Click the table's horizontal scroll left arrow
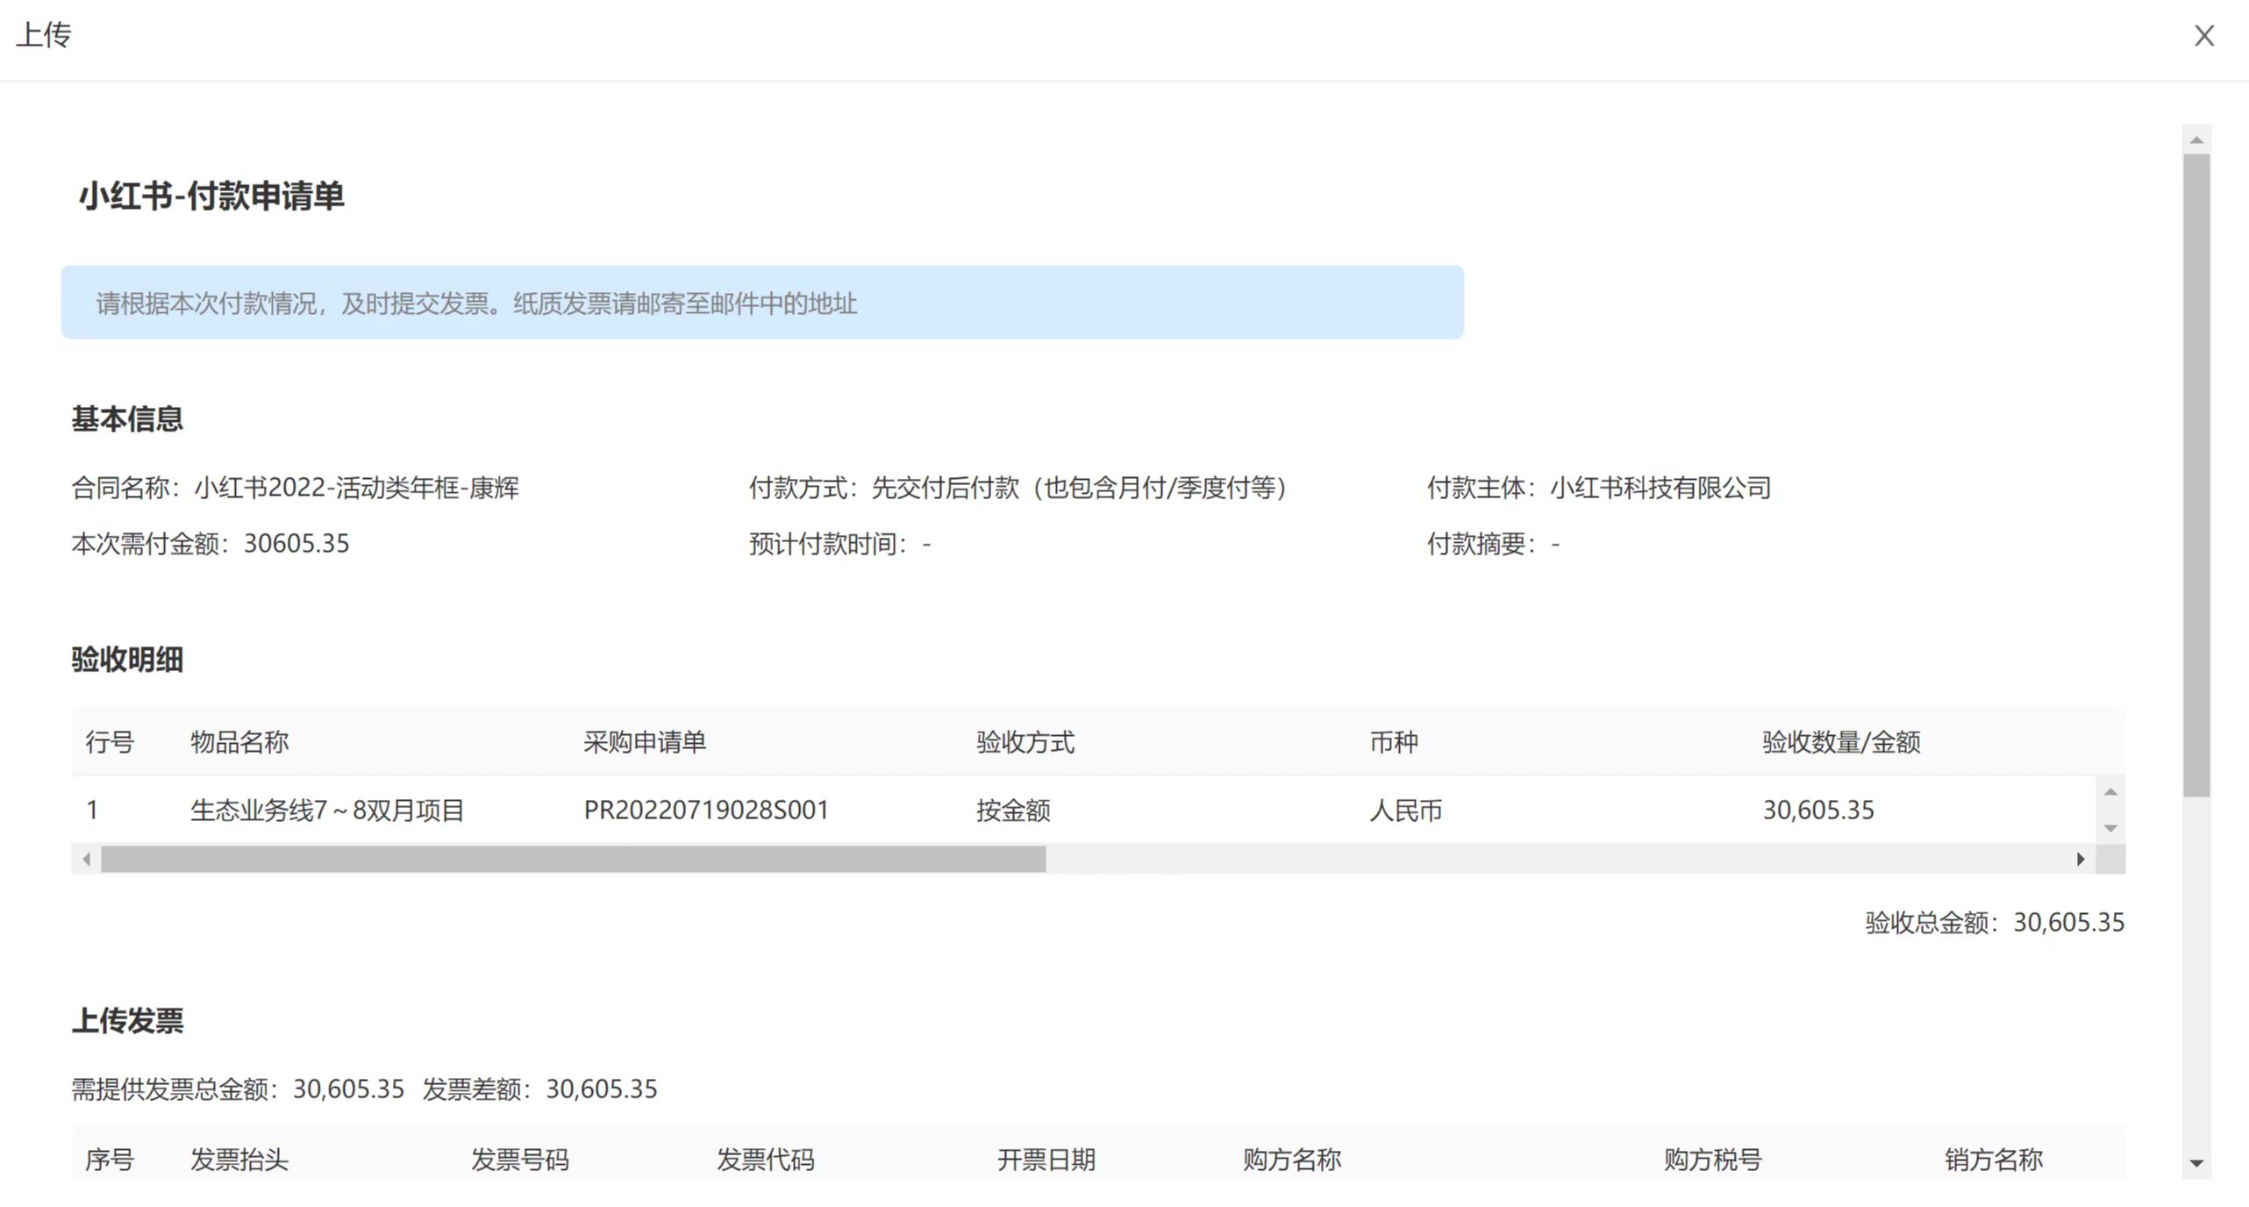This screenshot has width=2249, height=1207. coord(86,859)
